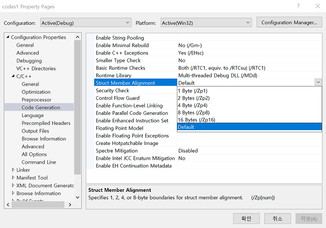The height and width of the screenshot is (228, 326).
Task: Click the 취소 (Cancel) button
Action: pos(278,218)
